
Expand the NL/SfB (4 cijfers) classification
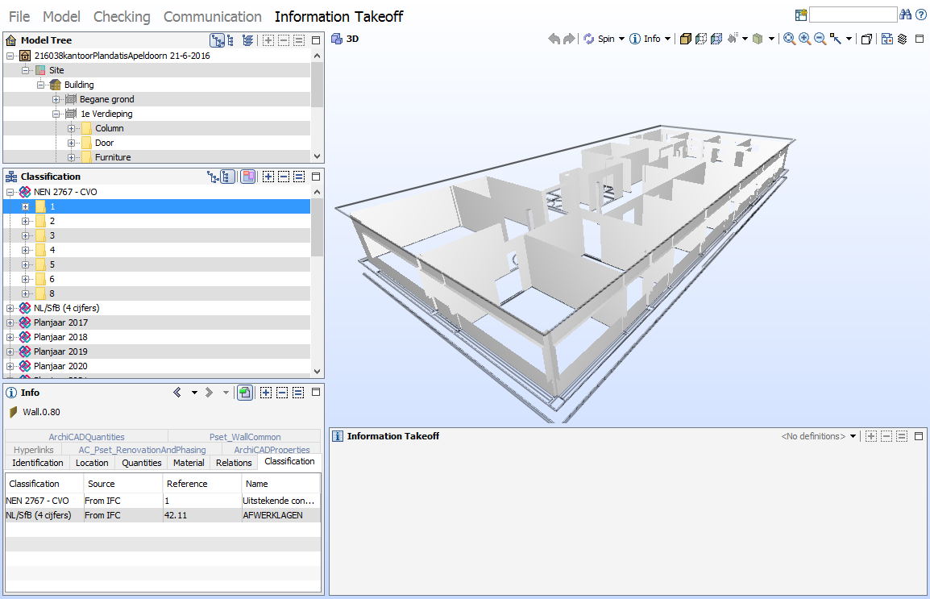(10, 308)
